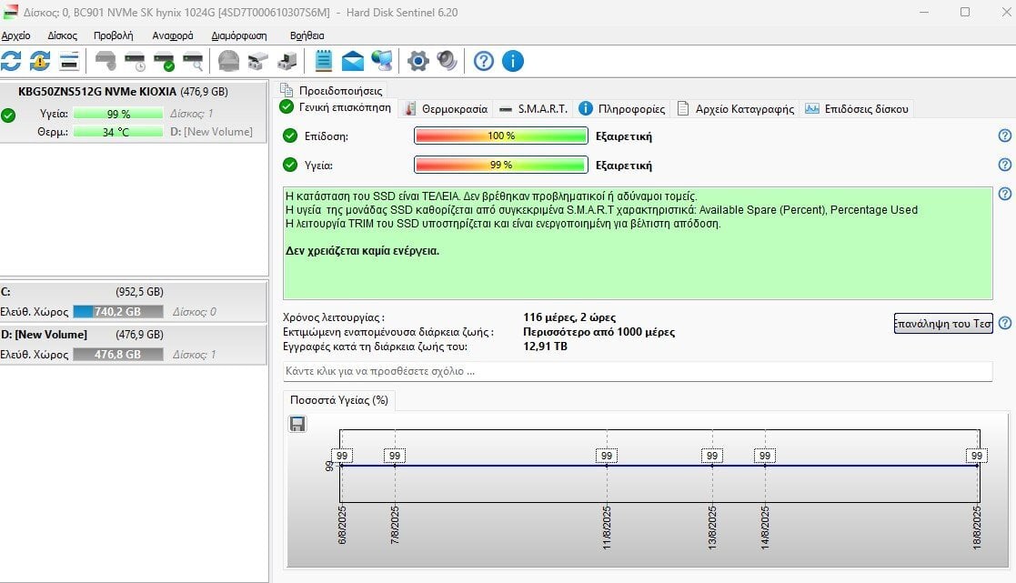Click the stacked disk list toolbar icon

[x=69, y=61]
